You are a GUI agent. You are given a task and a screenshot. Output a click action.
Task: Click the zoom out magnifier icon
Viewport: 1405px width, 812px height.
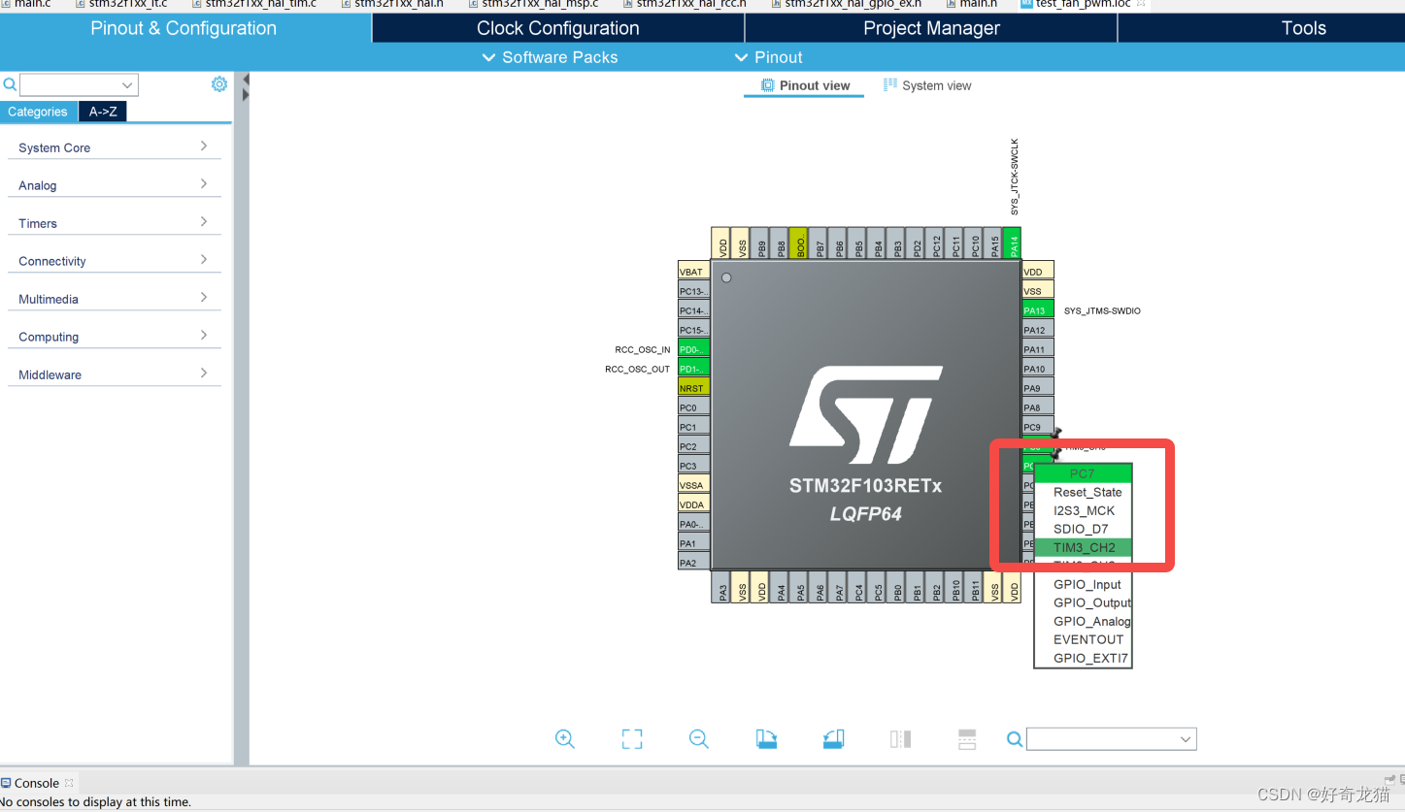pyautogui.click(x=698, y=738)
